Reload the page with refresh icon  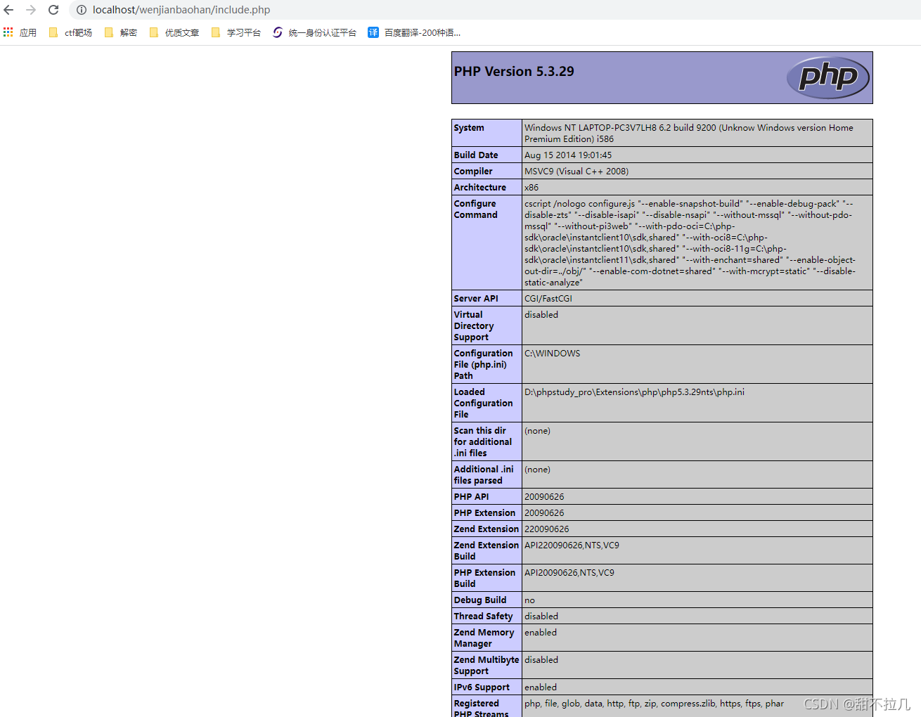coord(53,10)
